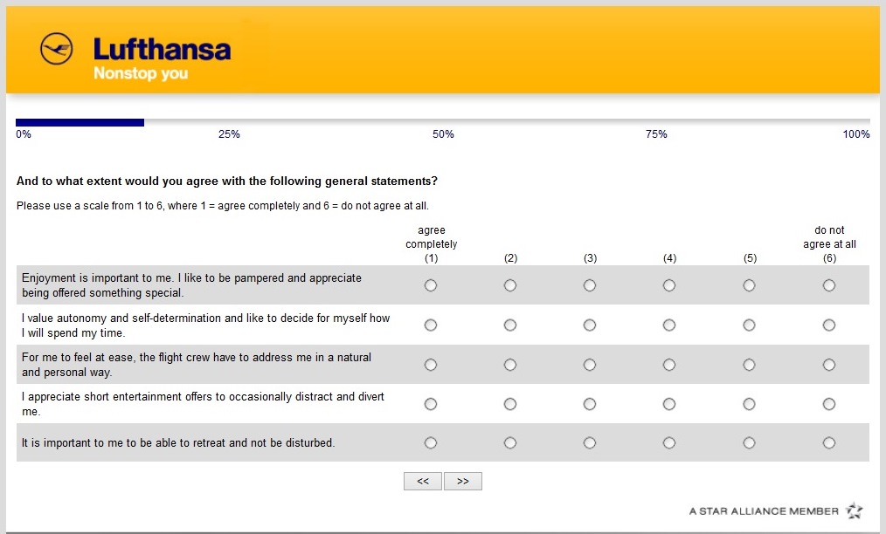Choose rating 5 for autonomy statement

click(x=749, y=325)
